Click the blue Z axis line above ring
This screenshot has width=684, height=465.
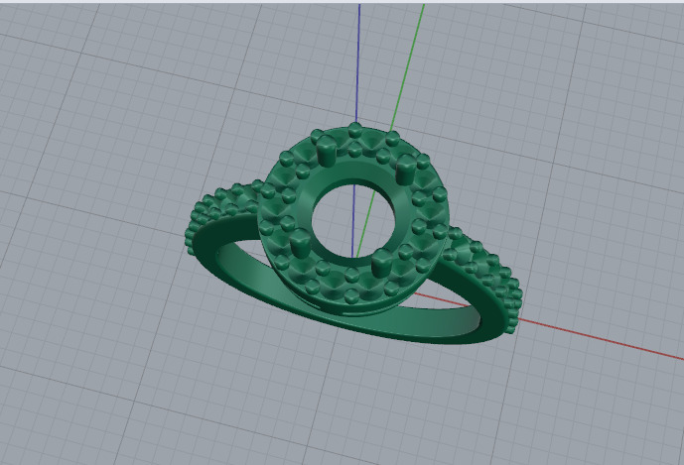pos(358,63)
